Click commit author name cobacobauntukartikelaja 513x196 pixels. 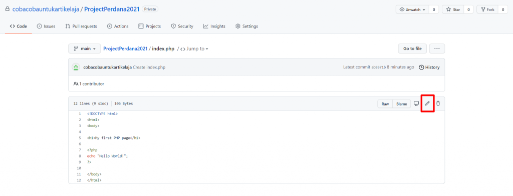tap(108, 67)
